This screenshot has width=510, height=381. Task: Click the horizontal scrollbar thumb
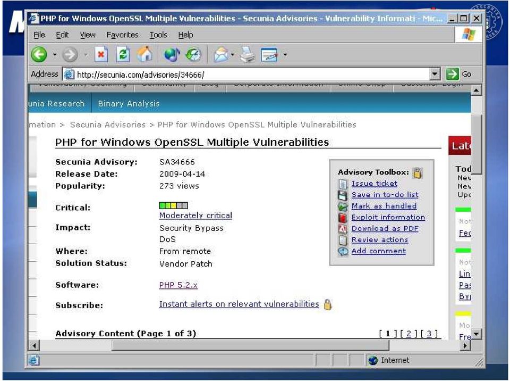250,345
